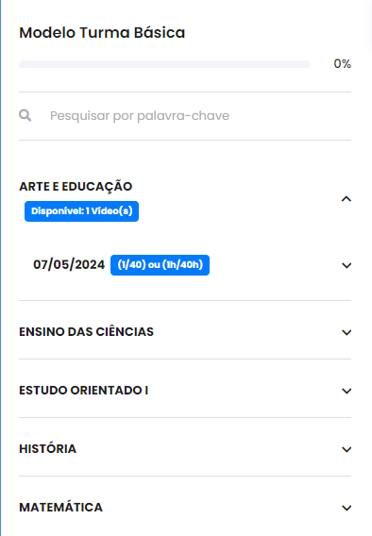This screenshot has height=536, width=372.
Task: Collapse the ARTE E EDUCAÇÃO section chevron
Action: click(347, 198)
